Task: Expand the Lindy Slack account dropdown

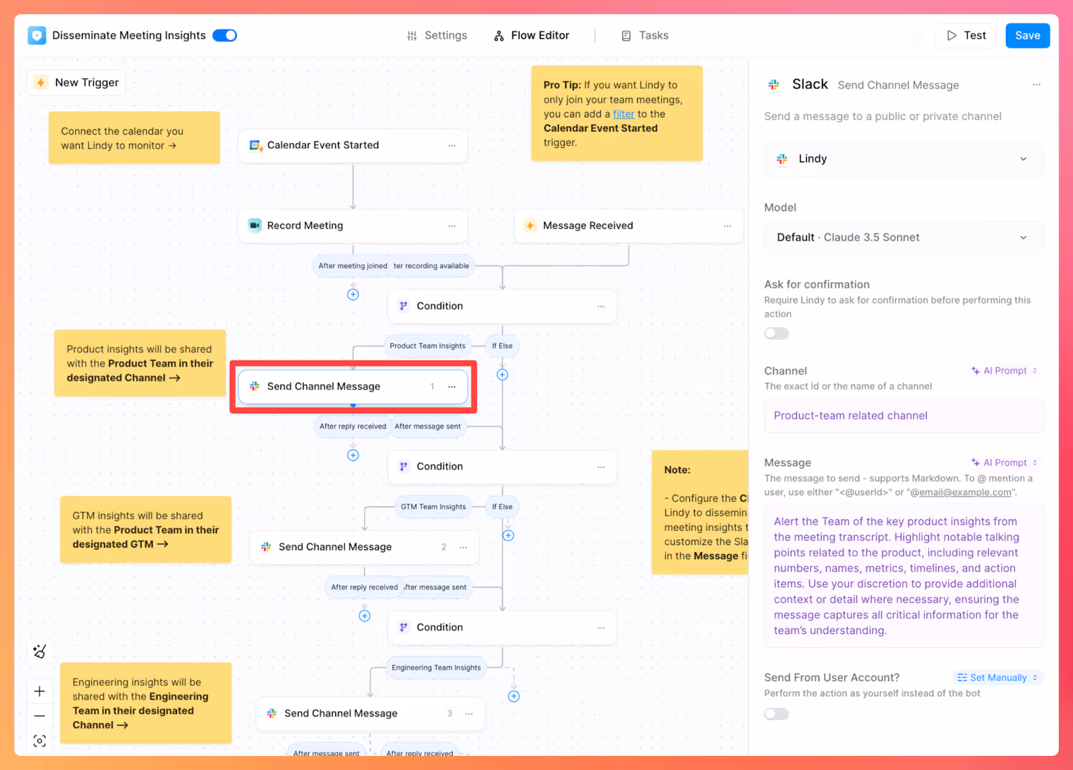Action: (904, 159)
